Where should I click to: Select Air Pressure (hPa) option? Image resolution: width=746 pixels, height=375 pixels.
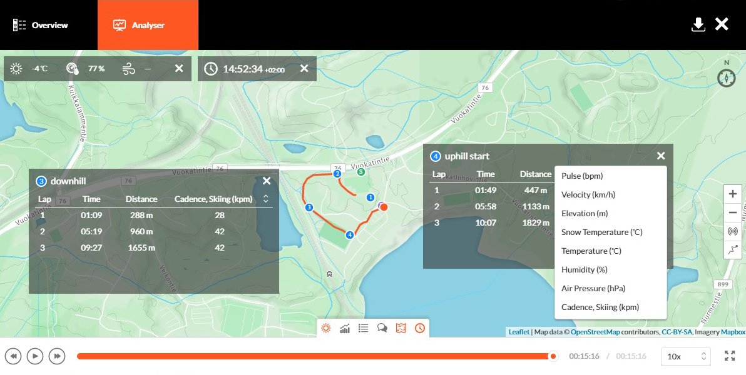[610, 289]
